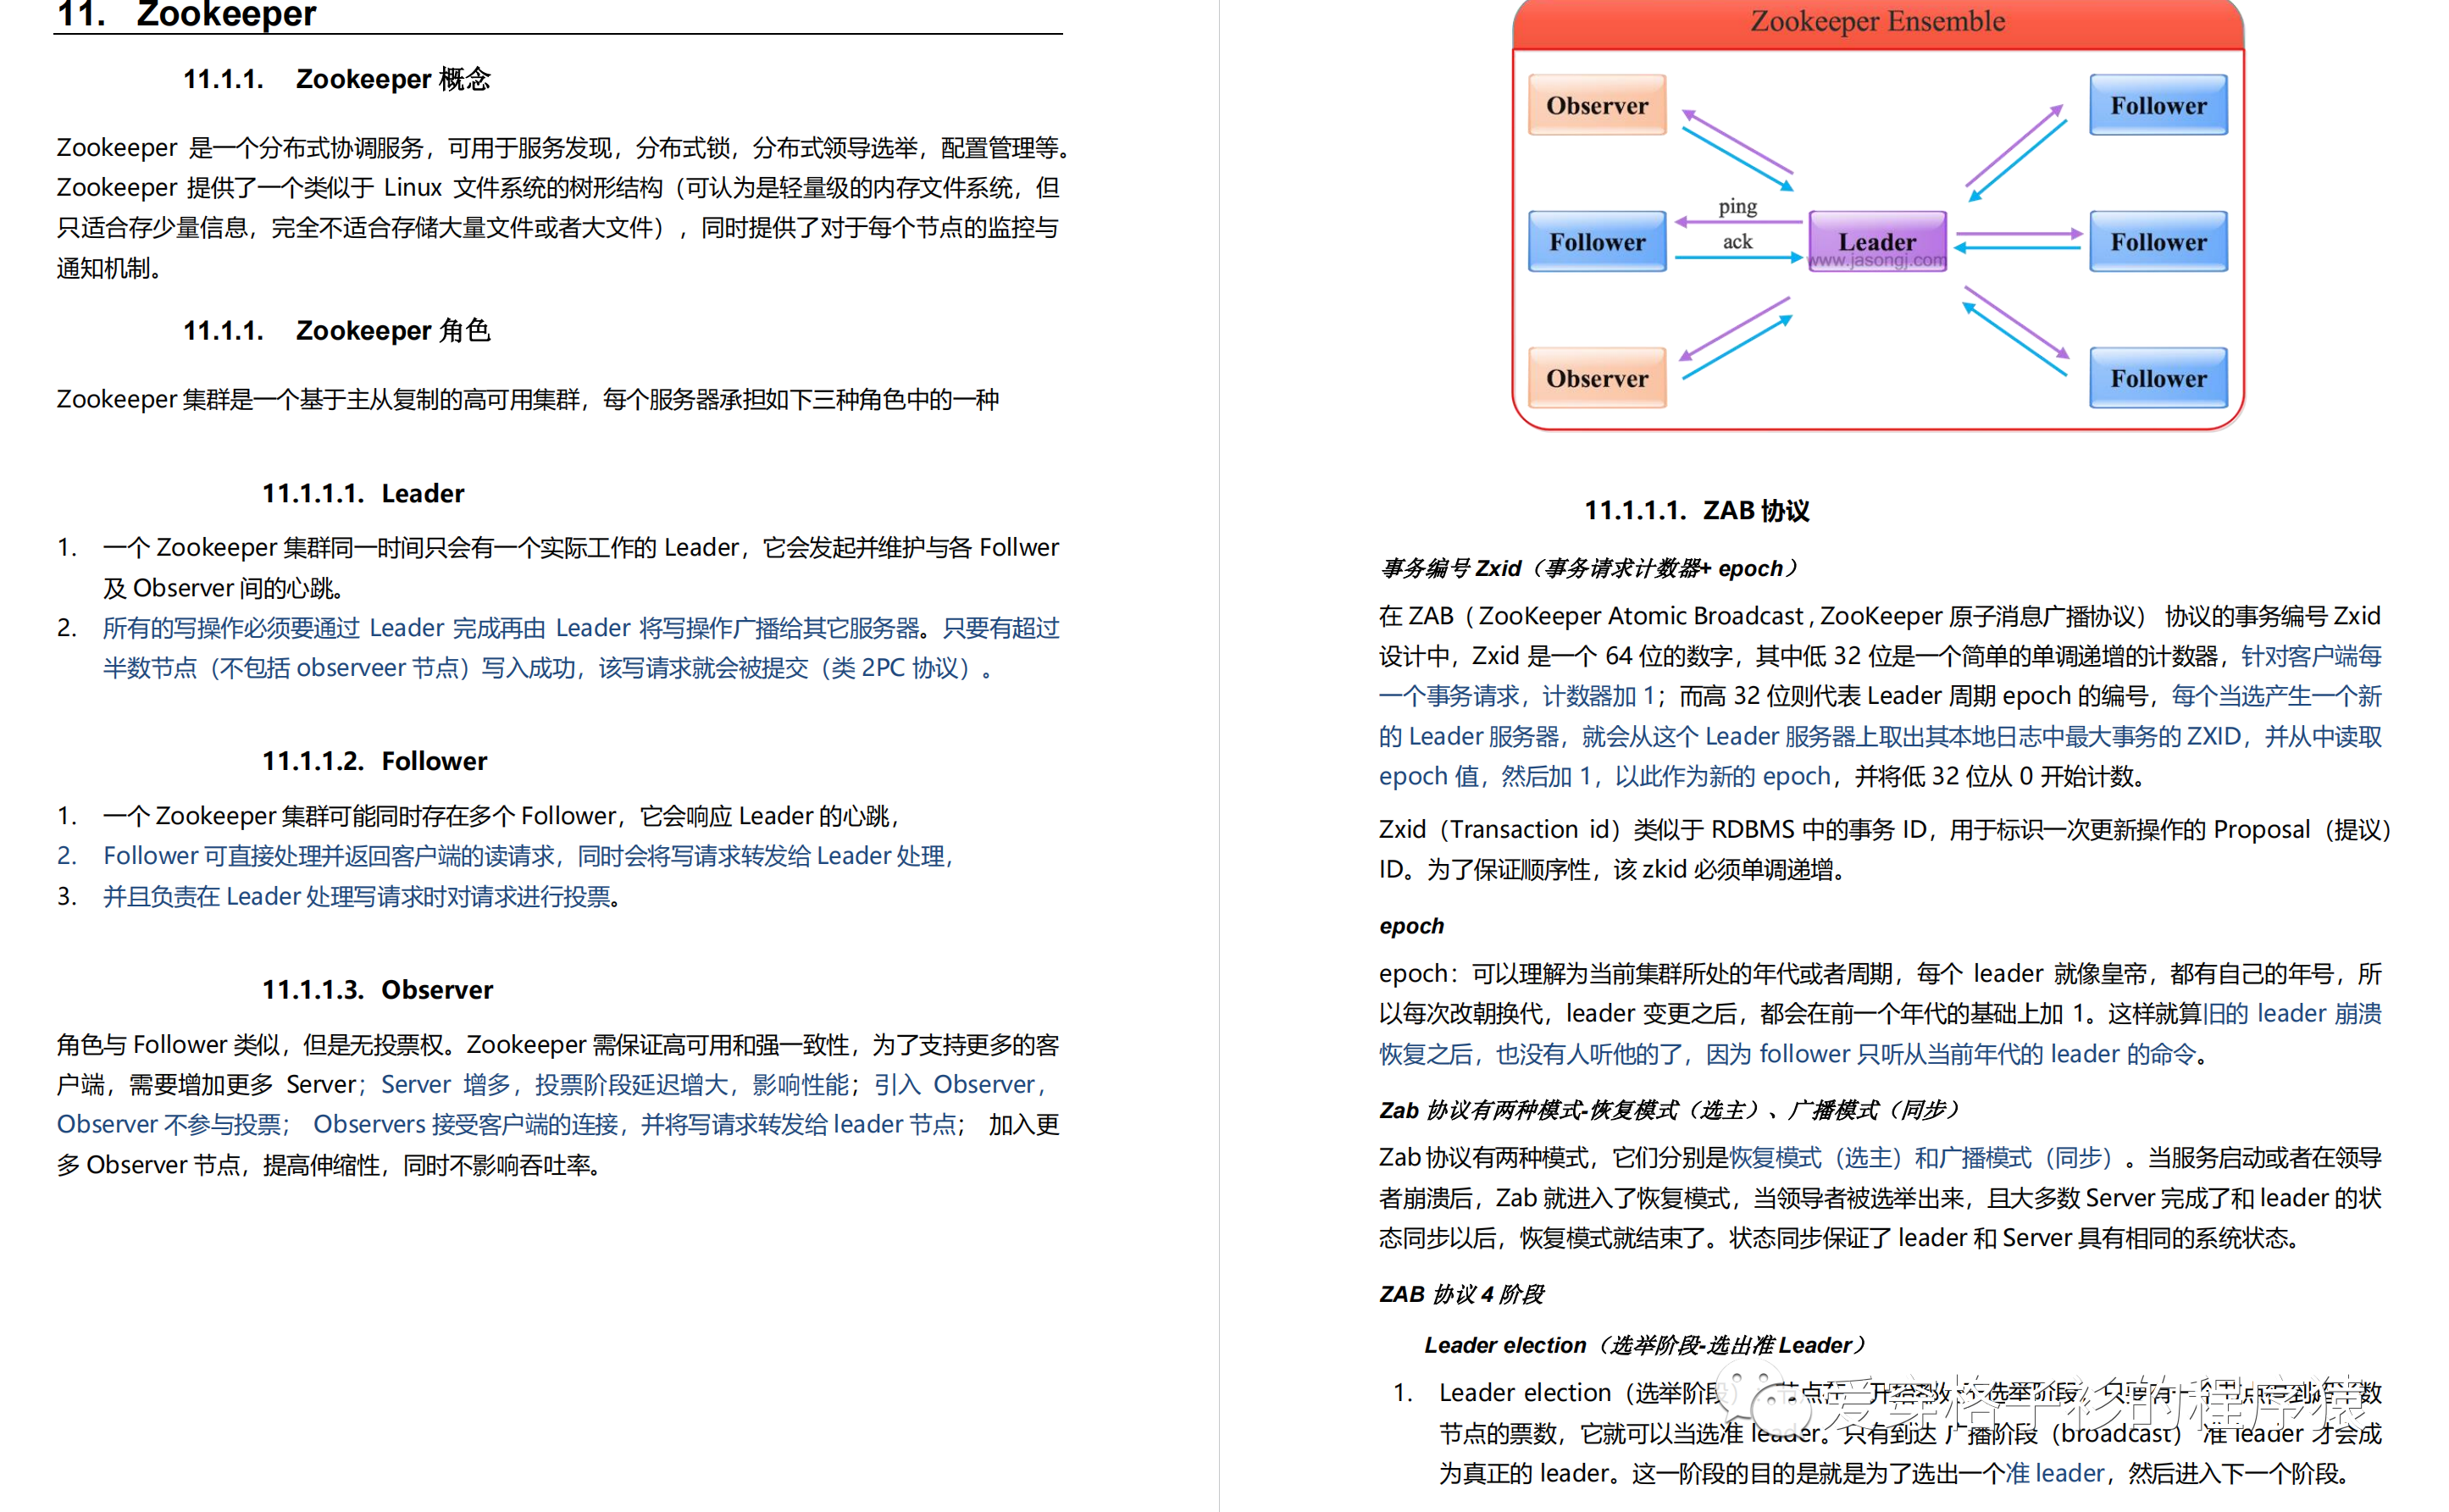Click the 11.1.1.3. Observer heading
Viewport: 2449px width, 1512px height.
click(377, 989)
